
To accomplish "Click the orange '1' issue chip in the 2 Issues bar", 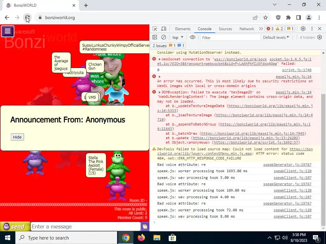I will (172, 45).
